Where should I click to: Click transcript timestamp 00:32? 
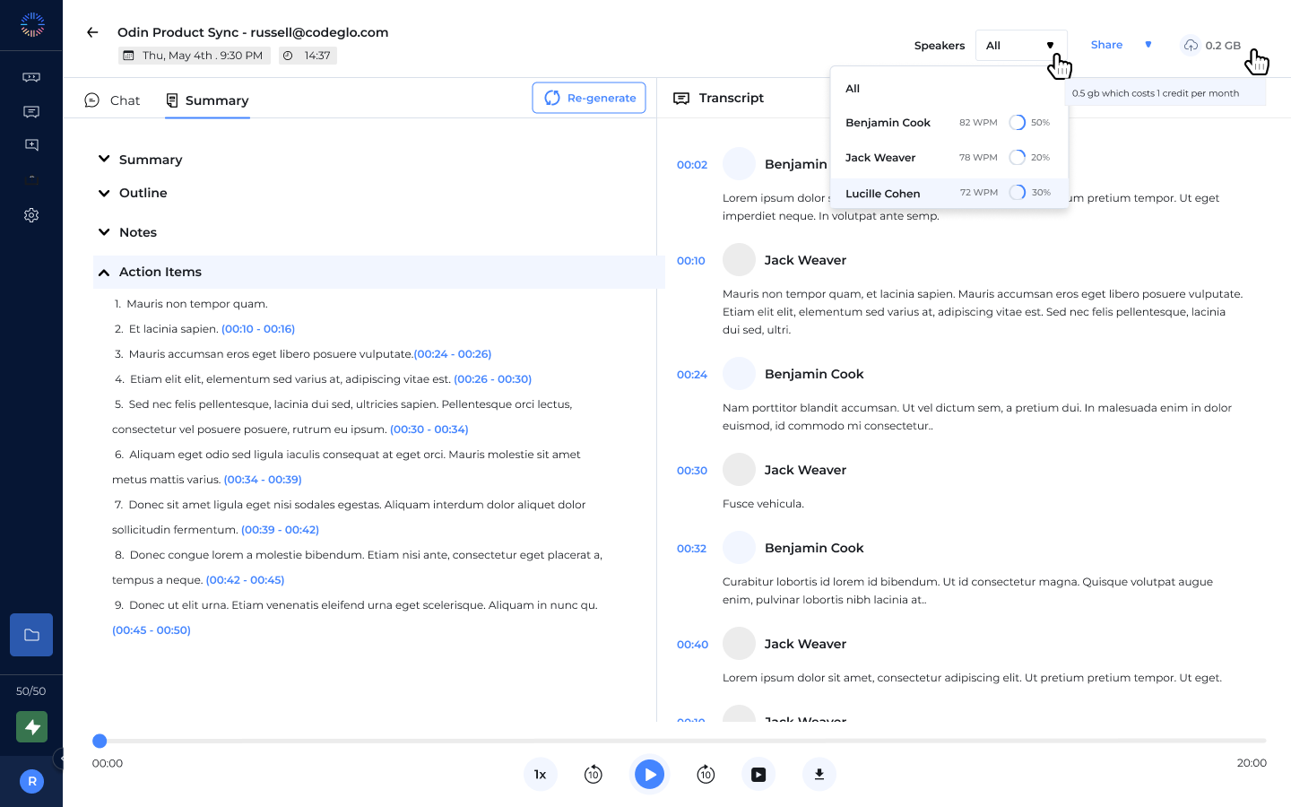pyautogui.click(x=692, y=549)
